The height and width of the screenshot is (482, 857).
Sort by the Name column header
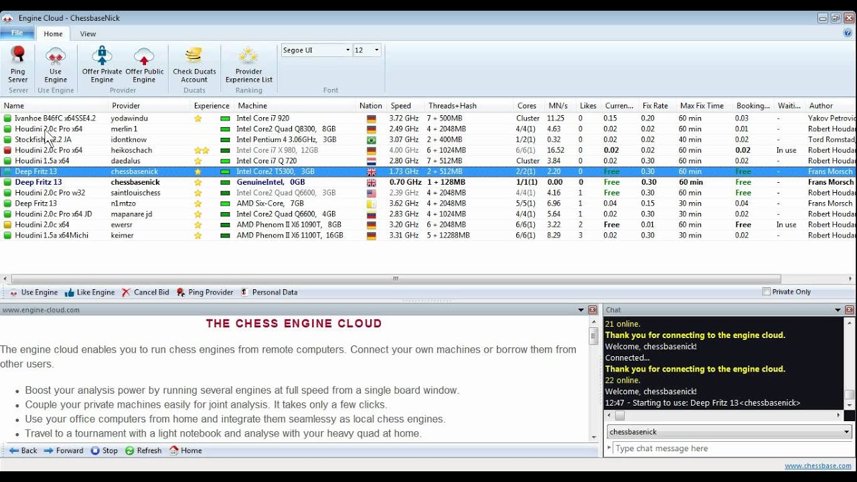click(x=54, y=106)
